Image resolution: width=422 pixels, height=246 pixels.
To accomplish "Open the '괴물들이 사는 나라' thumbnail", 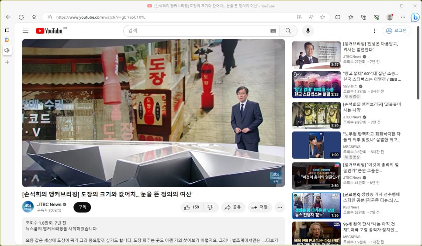I will (x=316, y=115).
